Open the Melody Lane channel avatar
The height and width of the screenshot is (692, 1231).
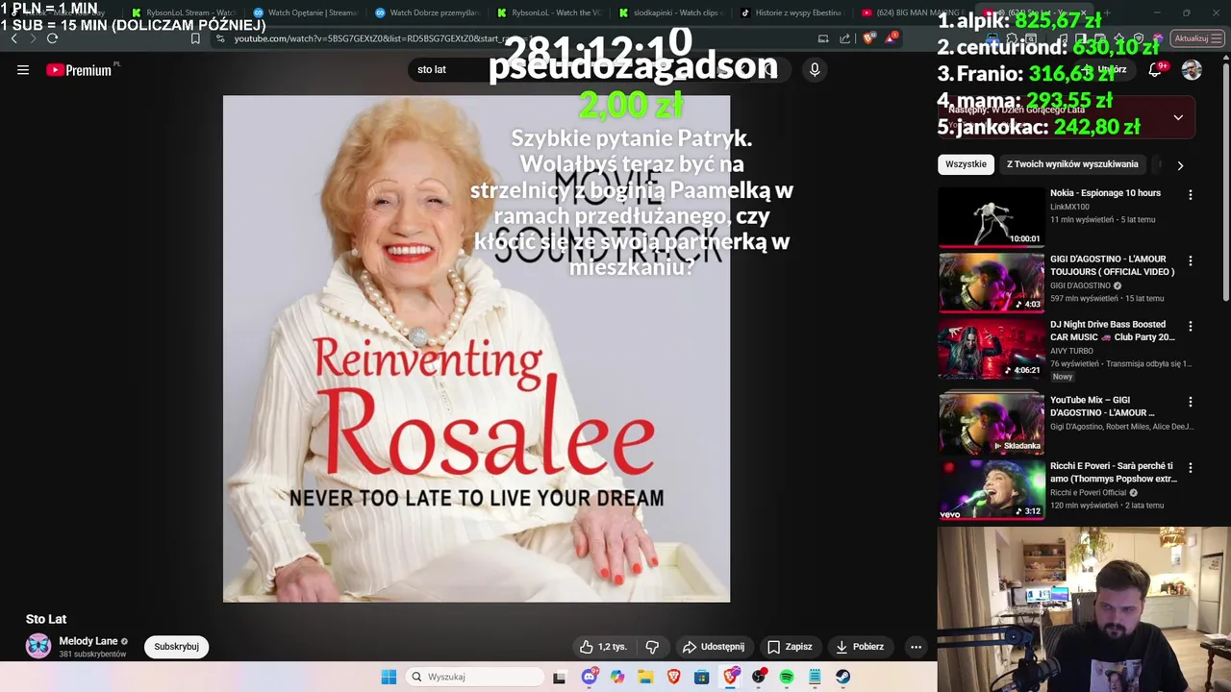point(38,646)
